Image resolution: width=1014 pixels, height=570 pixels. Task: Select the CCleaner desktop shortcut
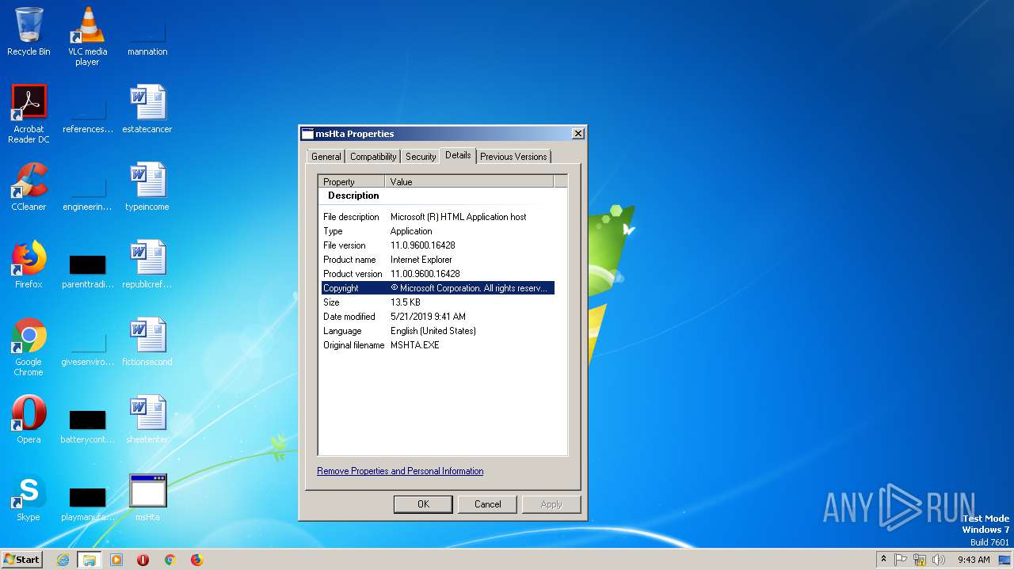pyautogui.click(x=29, y=187)
